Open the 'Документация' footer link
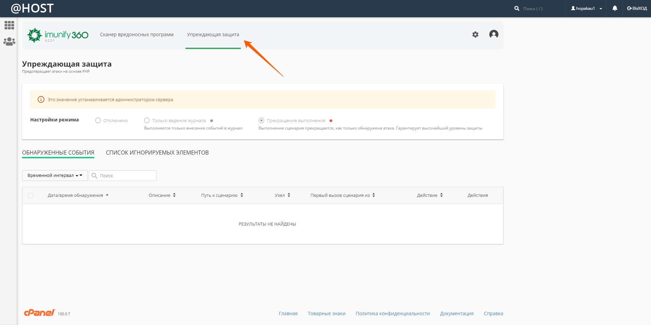The image size is (651, 325). pyautogui.click(x=457, y=314)
